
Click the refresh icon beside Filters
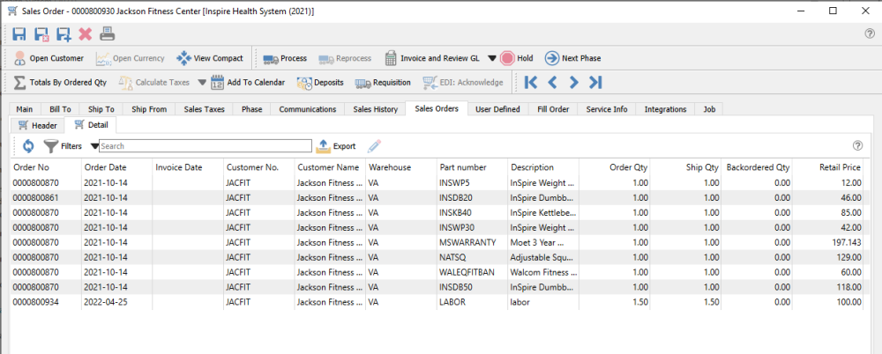tap(27, 146)
